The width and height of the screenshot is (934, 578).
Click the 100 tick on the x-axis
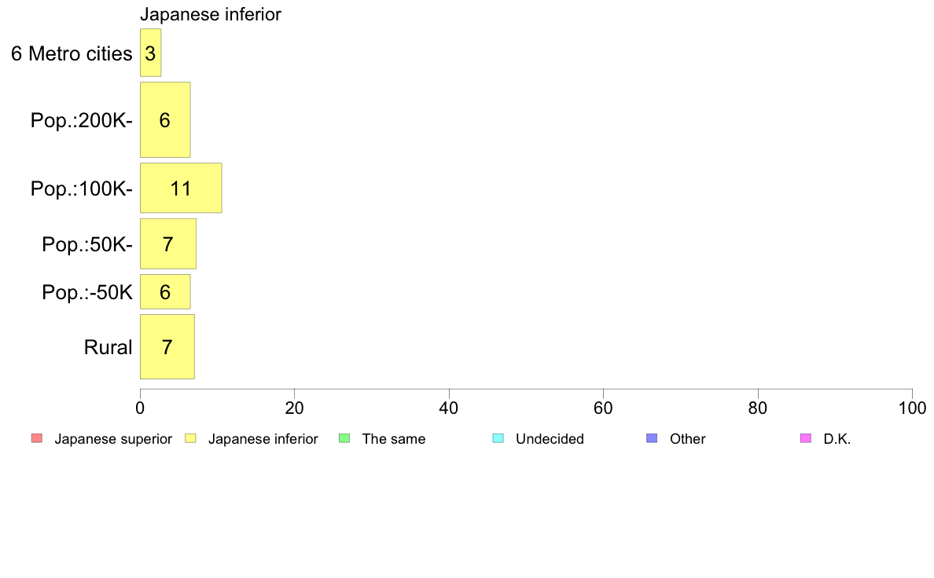[x=912, y=408]
